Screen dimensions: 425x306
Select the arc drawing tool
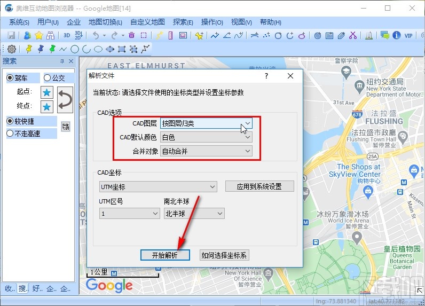click(86, 49)
